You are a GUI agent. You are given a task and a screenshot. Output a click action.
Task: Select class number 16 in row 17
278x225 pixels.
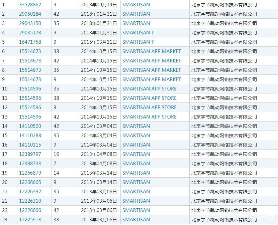[x=56, y=154]
